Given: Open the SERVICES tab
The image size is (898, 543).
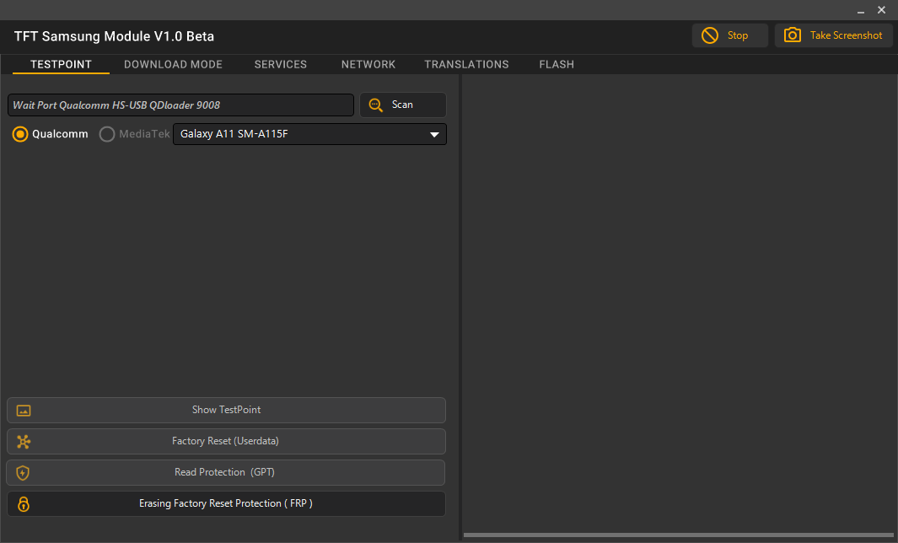Looking at the screenshot, I should pyautogui.click(x=280, y=64).
